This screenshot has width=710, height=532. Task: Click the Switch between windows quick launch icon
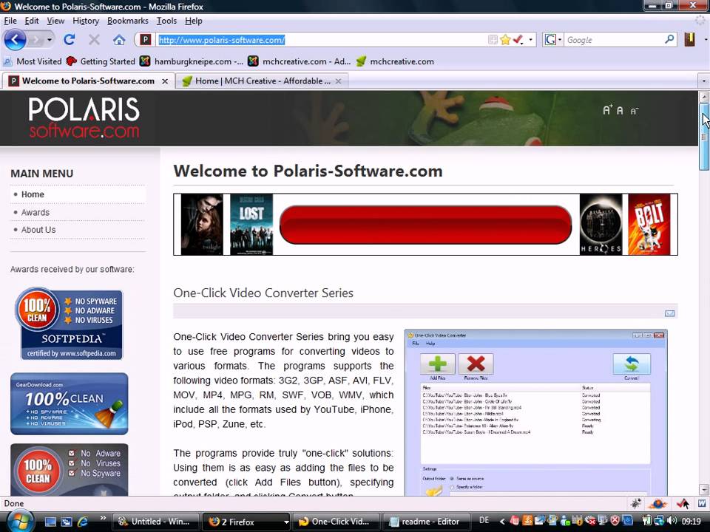tap(67, 522)
